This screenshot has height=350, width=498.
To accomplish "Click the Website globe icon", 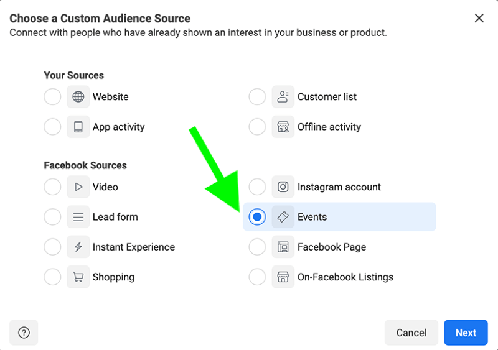I will [78, 96].
